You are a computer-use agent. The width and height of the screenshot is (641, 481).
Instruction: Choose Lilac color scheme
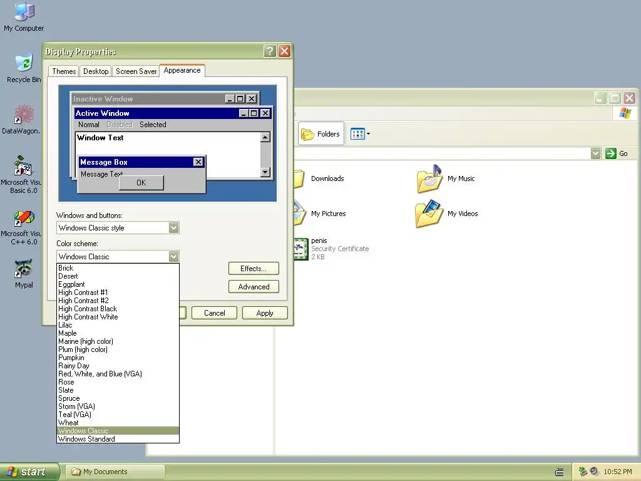click(x=118, y=325)
